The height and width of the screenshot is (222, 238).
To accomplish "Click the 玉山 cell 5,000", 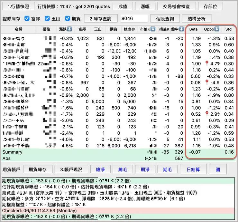I will tap(98, 101).
